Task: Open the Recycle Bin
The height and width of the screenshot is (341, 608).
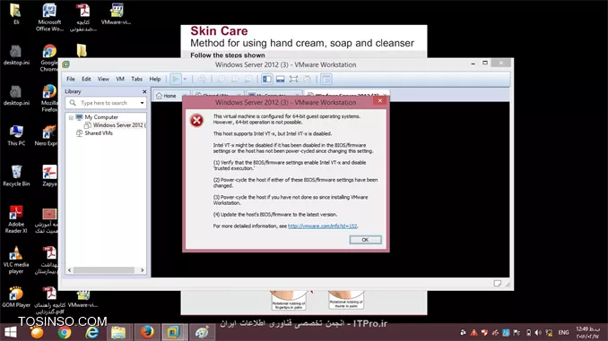Action: click(16, 176)
